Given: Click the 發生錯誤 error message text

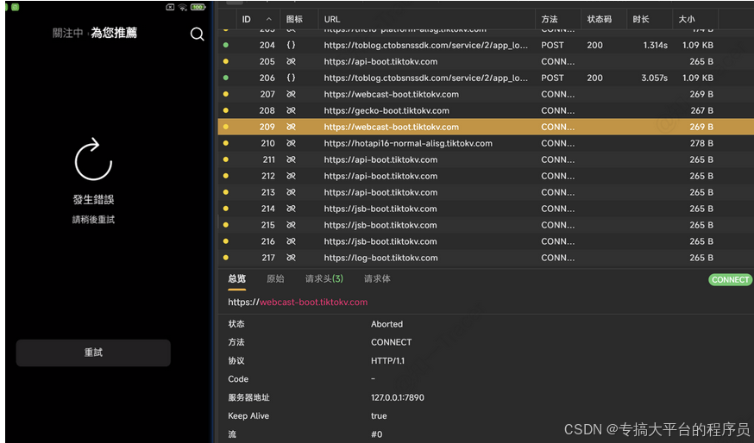Looking at the screenshot, I should coord(93,199).
